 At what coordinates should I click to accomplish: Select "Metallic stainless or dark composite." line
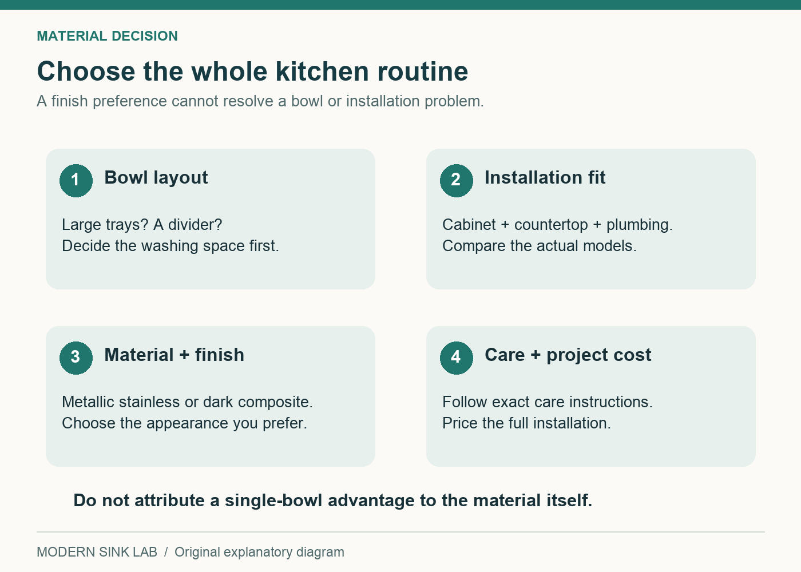pos(187,402)
